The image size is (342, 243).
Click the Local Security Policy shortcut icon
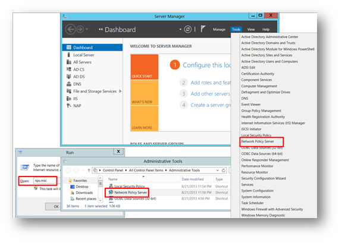[x=111, y=186]
